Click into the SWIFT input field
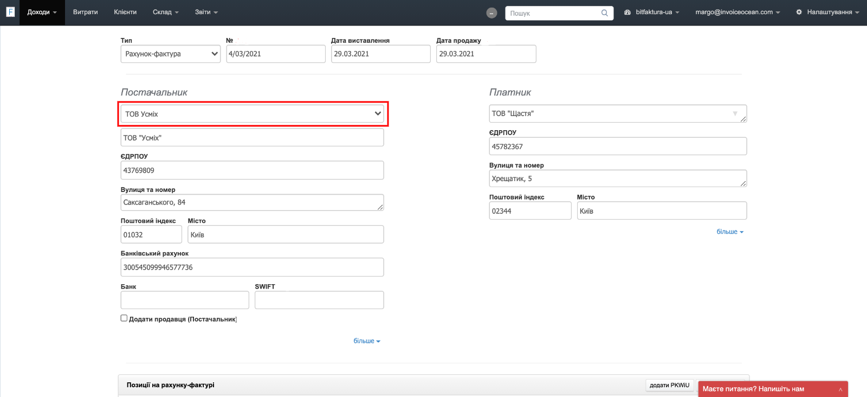The height and width of the screenshot is (397, 867). click(x=319, y=300)
